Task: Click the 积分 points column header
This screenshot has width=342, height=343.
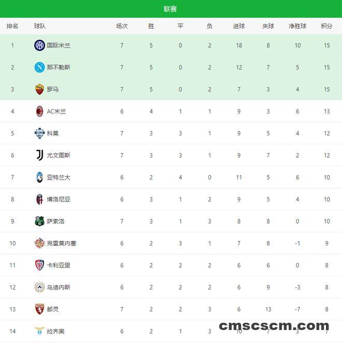Action: (326, 26)
